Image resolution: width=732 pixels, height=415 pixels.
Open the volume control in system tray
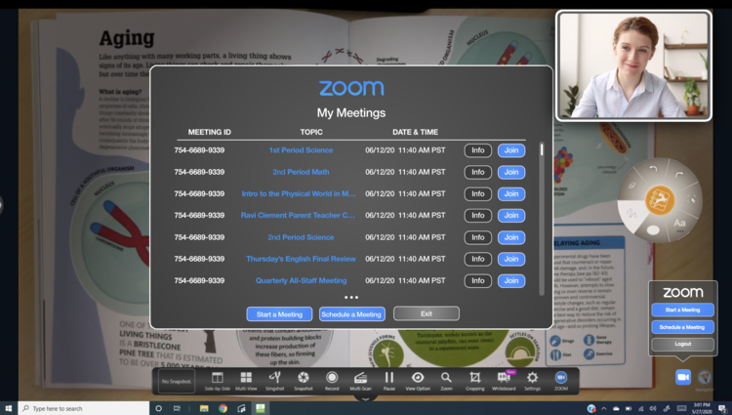653,408
